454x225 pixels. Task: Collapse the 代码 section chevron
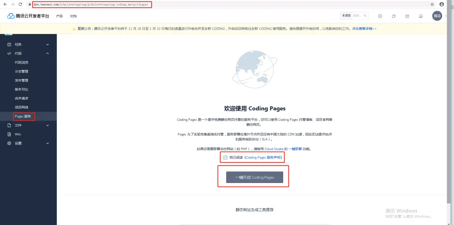coord(47,53)
